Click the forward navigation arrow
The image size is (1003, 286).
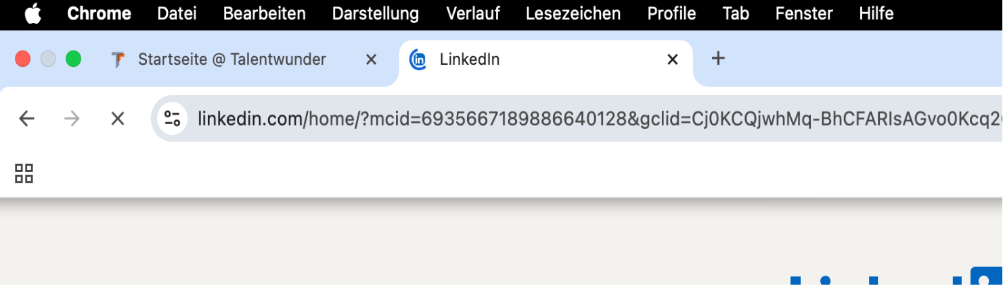(x=72, y=119)
